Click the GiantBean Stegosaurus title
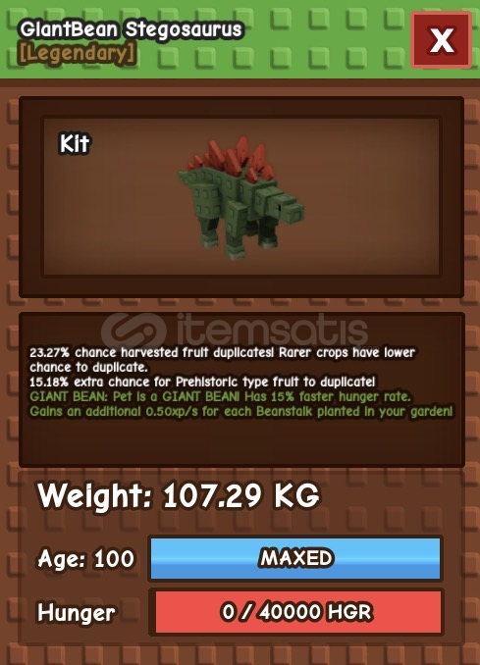480x665 pixels. (x=131, y=29)
